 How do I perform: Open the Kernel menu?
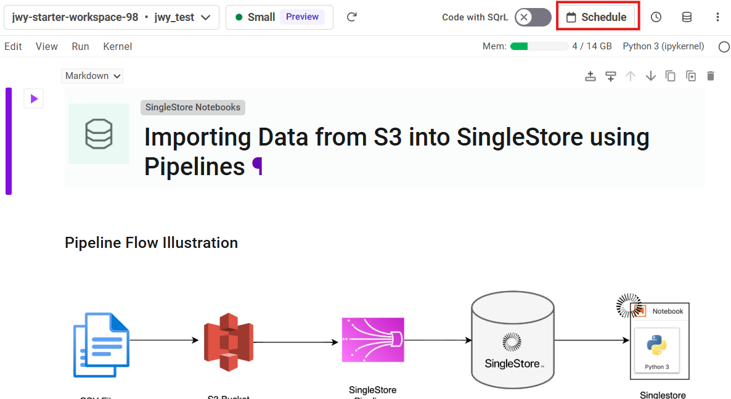tap(118, 47)
